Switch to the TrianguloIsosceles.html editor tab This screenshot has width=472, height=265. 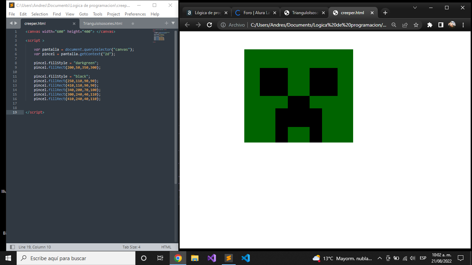point(103,23)
